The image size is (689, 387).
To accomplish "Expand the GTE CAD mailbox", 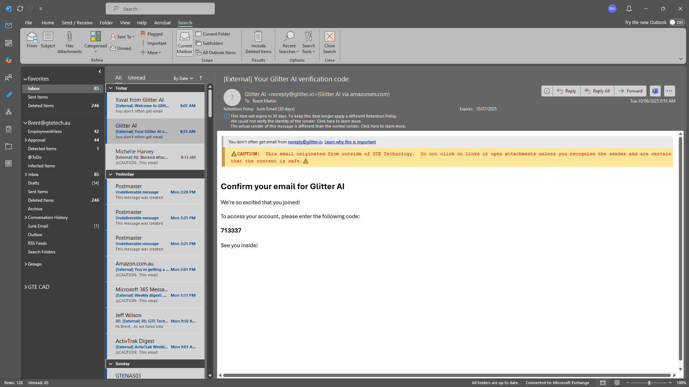I will pyautogui.click(x=26, y=287).
